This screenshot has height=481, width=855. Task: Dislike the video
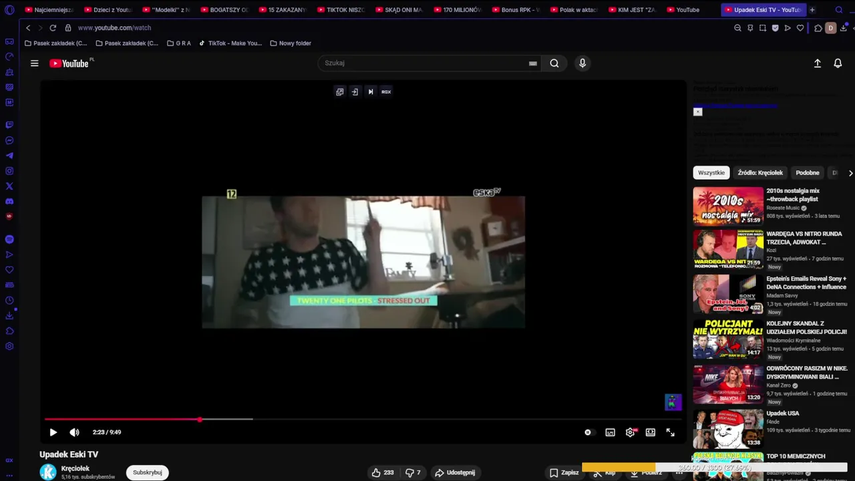[413, 472]
